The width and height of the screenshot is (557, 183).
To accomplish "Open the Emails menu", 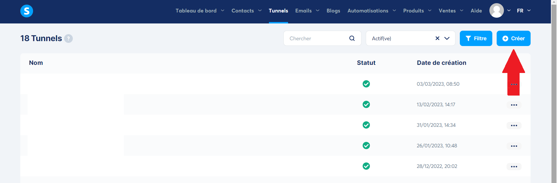I will click(303, 11).
